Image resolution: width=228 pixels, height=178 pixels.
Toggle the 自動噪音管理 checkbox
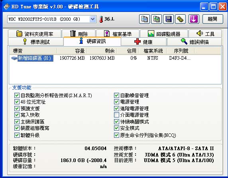tap(116, 96)
